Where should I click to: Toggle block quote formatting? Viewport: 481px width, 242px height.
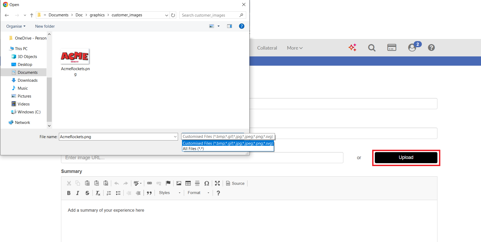(149, 193)
